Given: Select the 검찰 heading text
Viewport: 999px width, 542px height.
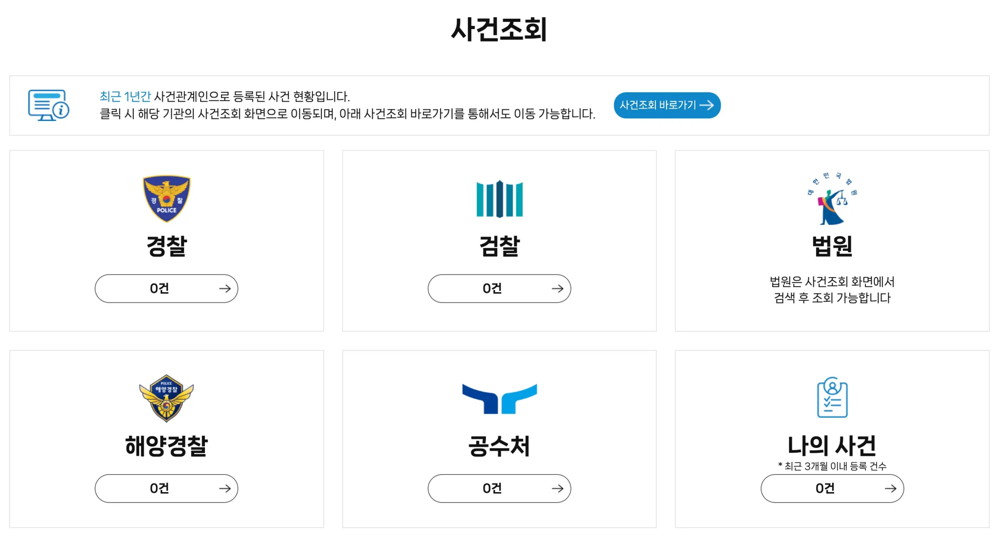Looking at the screenshot, I should pyautogui.click(x=499, y=246).
